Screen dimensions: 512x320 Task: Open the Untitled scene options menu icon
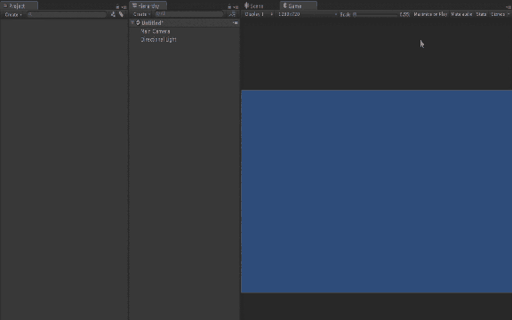(236, 23)
